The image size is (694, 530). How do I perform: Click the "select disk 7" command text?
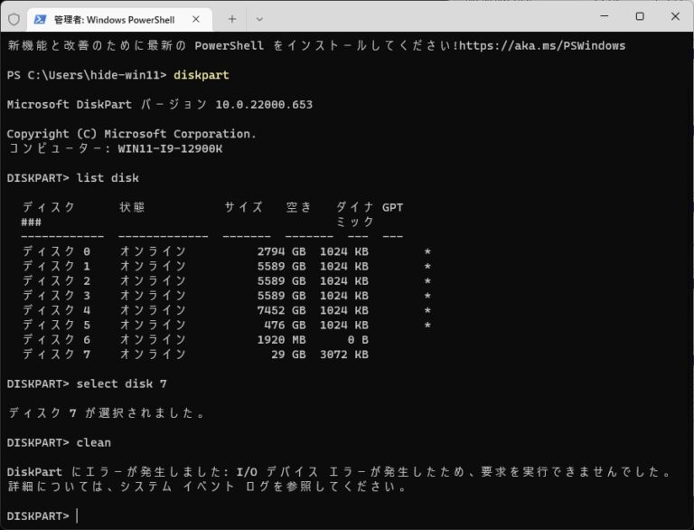coord(121,383)
